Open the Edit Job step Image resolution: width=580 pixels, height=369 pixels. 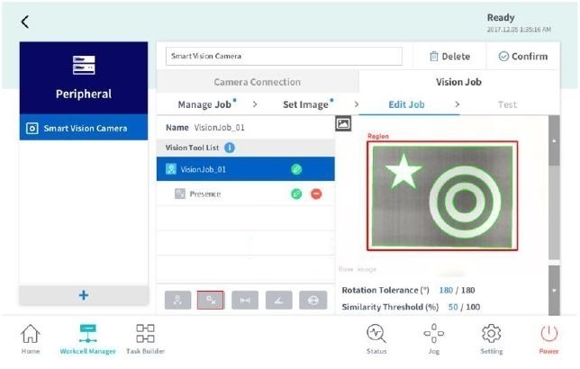pyautogui.click(x=406, y=104)
